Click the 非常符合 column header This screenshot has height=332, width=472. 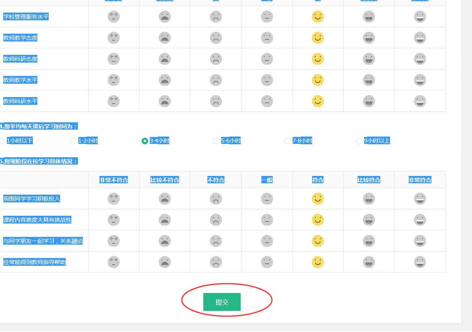point(420,180)
